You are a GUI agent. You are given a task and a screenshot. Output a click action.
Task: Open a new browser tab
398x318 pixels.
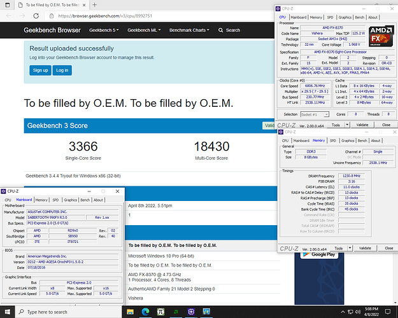click(95, 5)
